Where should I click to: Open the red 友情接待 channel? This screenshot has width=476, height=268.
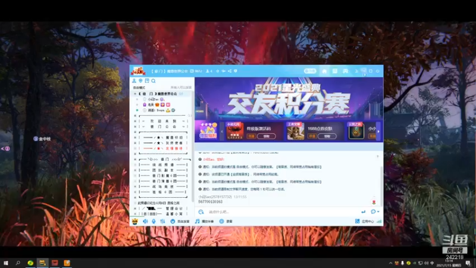162,148
